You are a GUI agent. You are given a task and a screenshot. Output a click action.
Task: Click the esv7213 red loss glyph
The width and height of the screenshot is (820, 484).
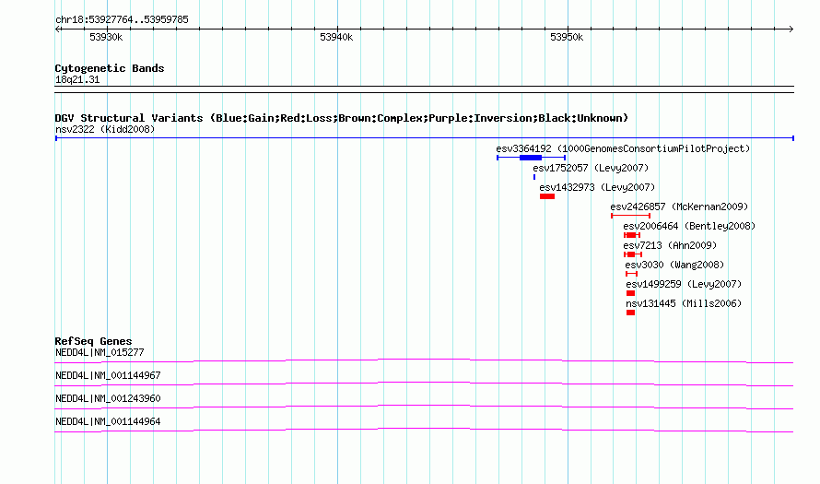(633, 254)
